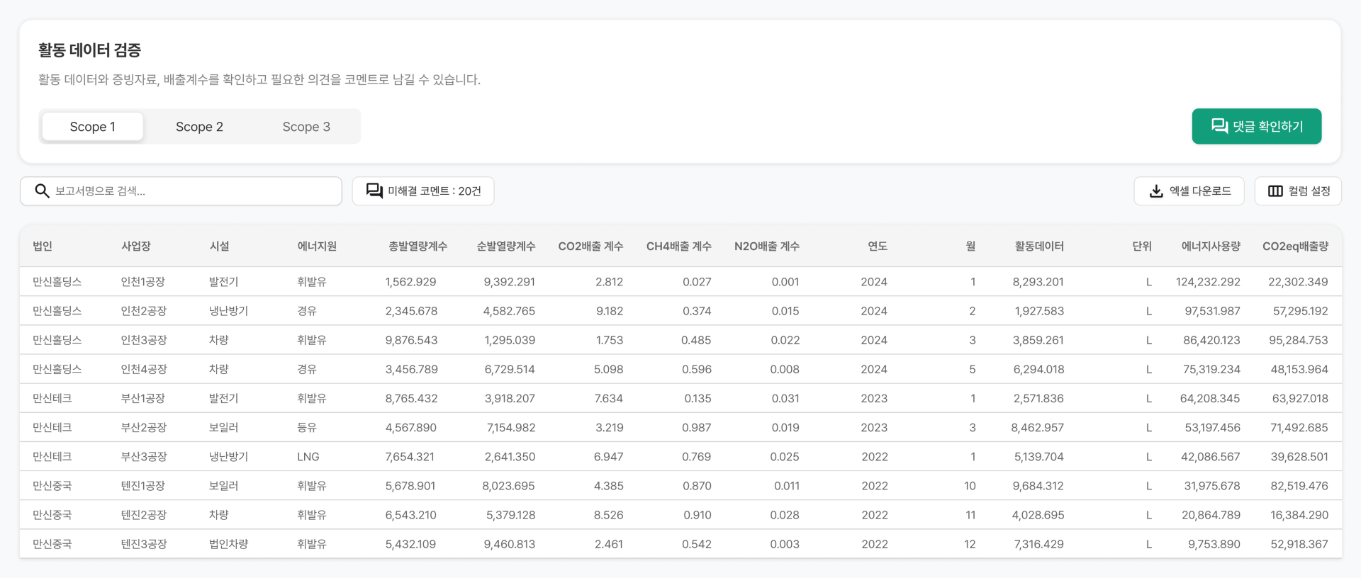Open the Scope 3 tab
The width and height of the screenshot is (1361, 578).
[x=306, y=127]
